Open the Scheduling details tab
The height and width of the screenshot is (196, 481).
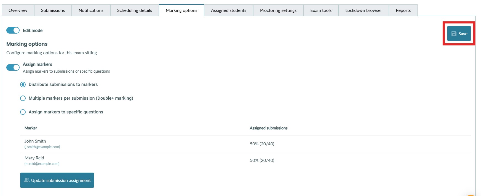click(135, 10)
